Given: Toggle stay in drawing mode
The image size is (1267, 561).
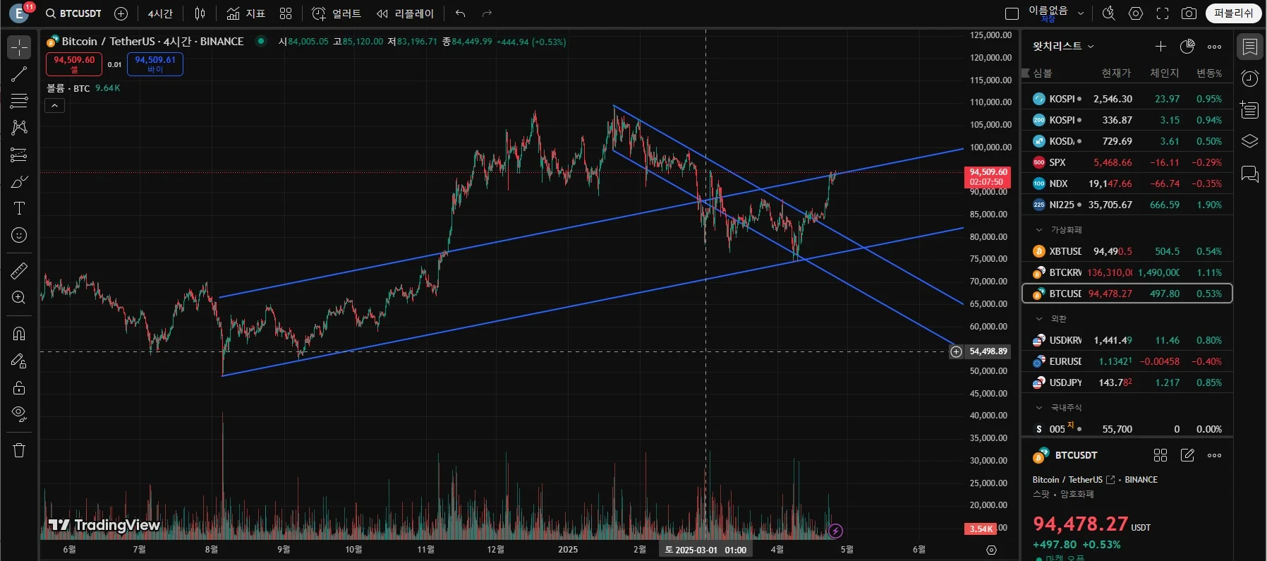Looking at the screenshot, I should [19, 361].
